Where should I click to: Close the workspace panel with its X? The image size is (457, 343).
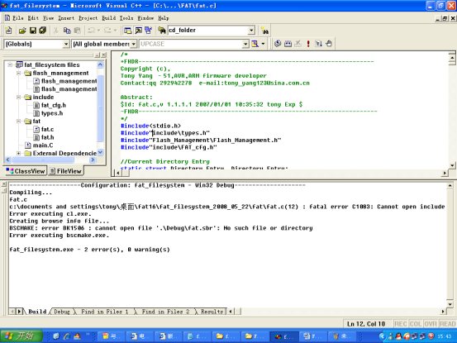coord(104,55)
